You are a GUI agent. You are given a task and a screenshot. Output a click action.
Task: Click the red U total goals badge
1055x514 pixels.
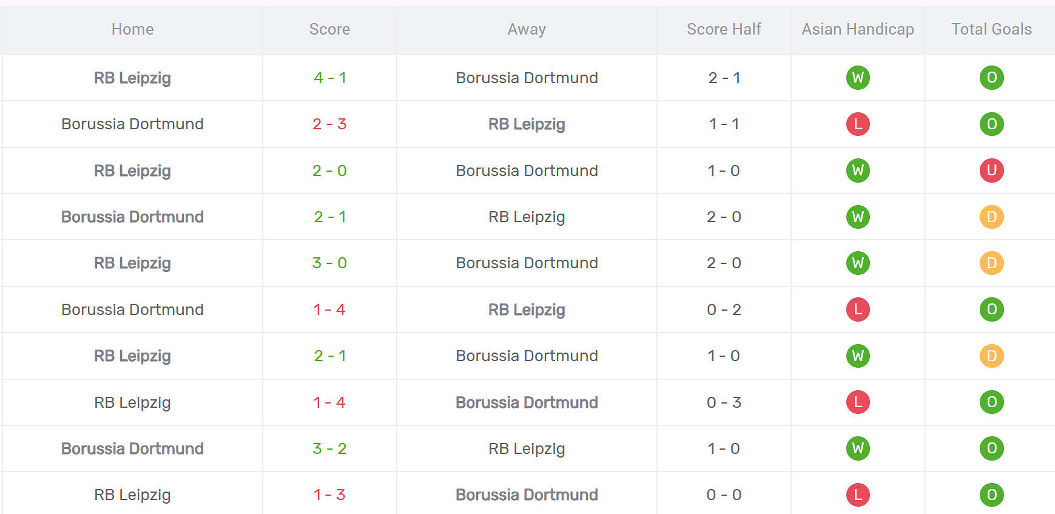click(991, 171)
